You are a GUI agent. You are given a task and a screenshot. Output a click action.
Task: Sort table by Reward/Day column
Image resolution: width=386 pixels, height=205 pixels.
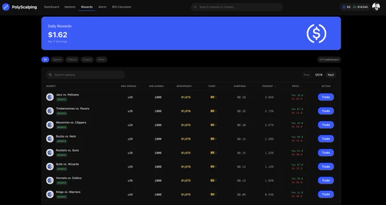(x=186, y=86)
